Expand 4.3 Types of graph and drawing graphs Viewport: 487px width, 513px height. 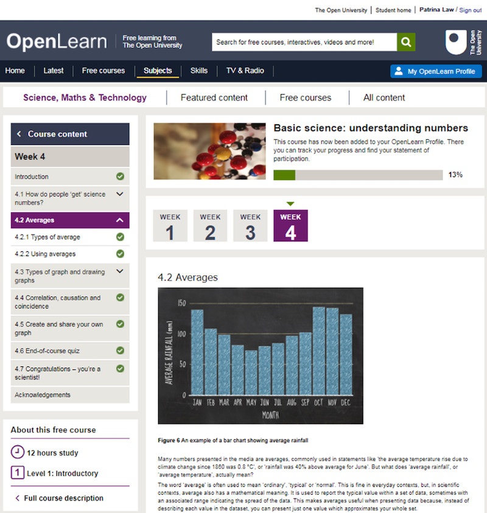(120, 272)
